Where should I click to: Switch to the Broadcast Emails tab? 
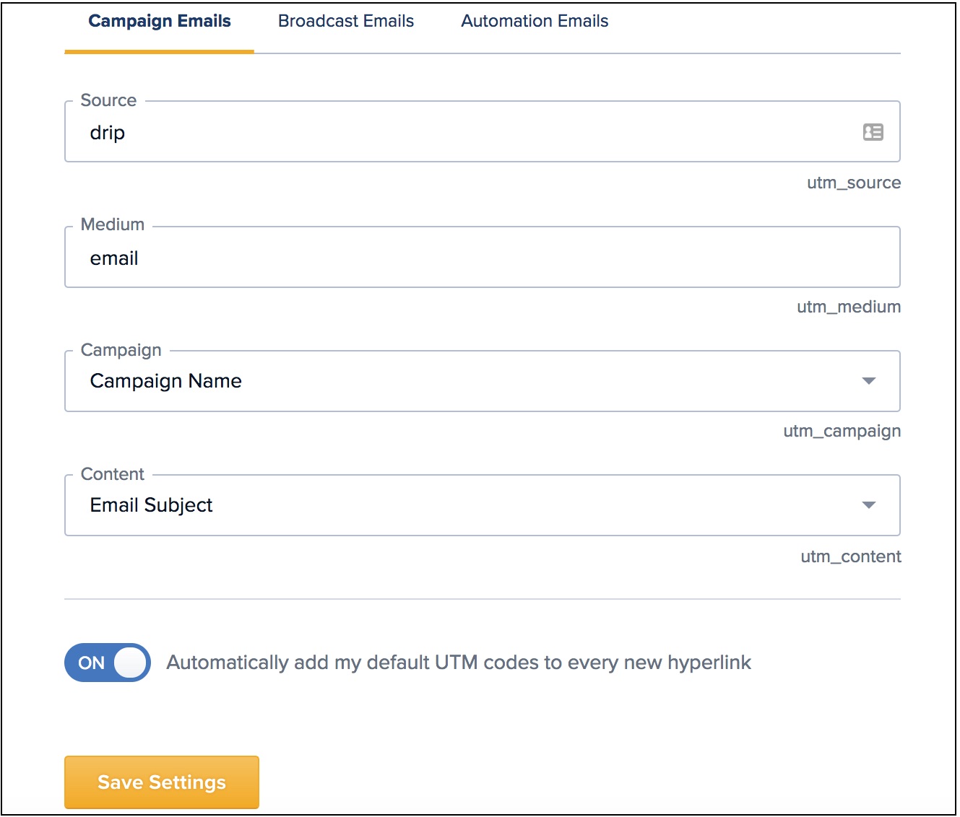(x=346, y=22)
